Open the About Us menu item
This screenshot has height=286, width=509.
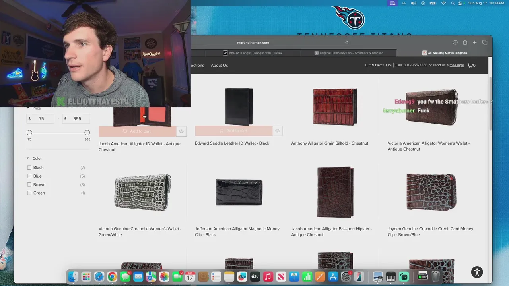coord(219,65)
